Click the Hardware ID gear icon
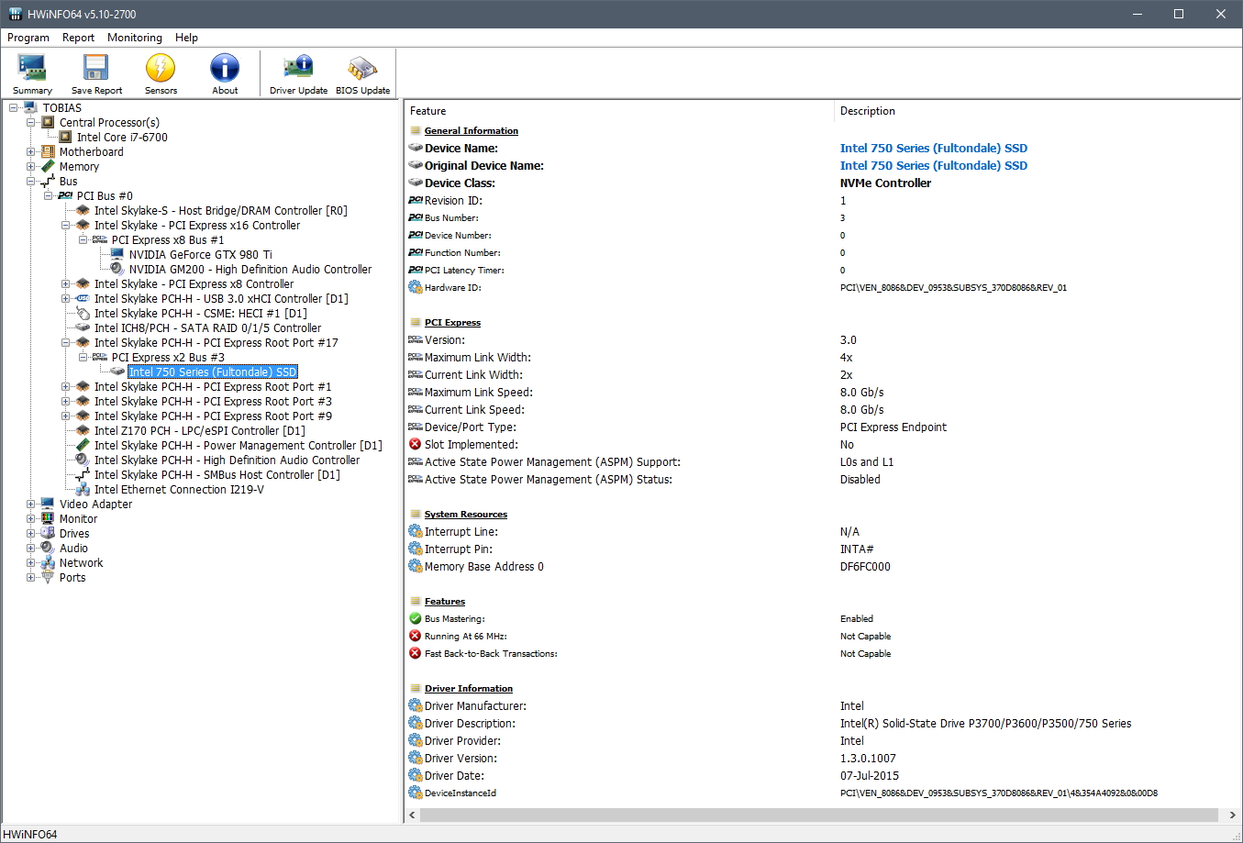This screenshot has height=843, width=1243. (415, 288)
